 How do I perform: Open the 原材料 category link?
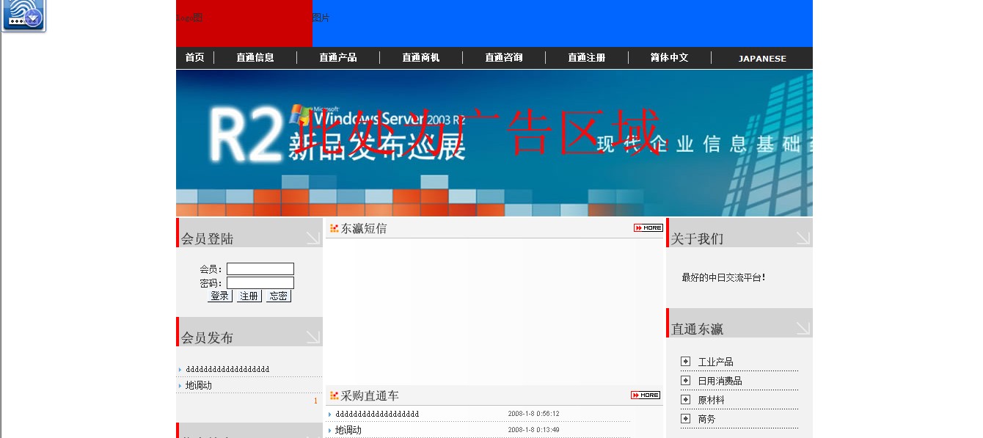coord(711,400)
